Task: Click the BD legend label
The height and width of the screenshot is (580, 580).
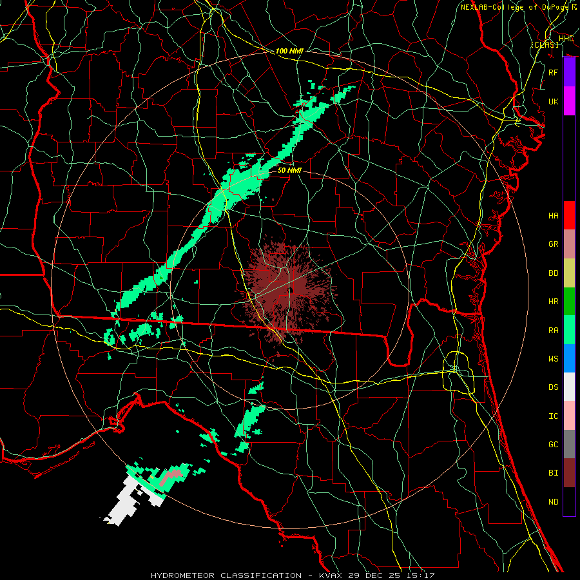Action: coord(554,273)
